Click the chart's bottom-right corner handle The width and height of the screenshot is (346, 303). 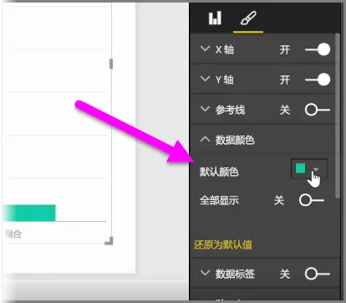pos(109,241)
